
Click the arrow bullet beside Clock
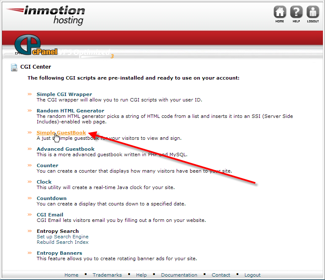[x=30, y=181]
